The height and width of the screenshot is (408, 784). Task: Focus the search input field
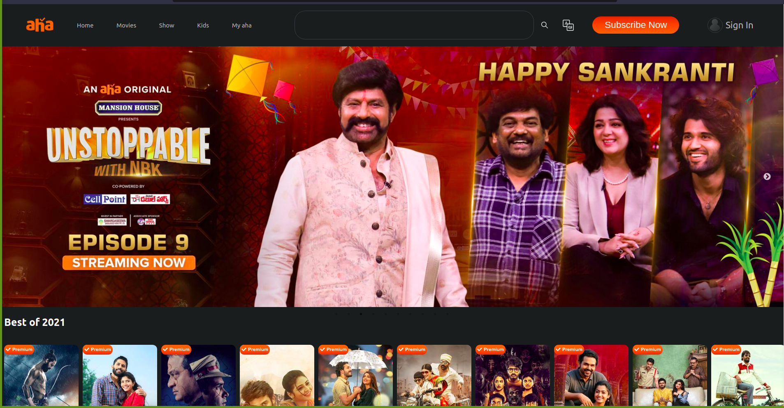414,25
